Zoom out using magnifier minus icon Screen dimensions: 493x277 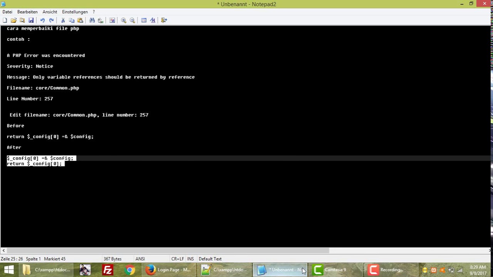[x=132, y=20]
